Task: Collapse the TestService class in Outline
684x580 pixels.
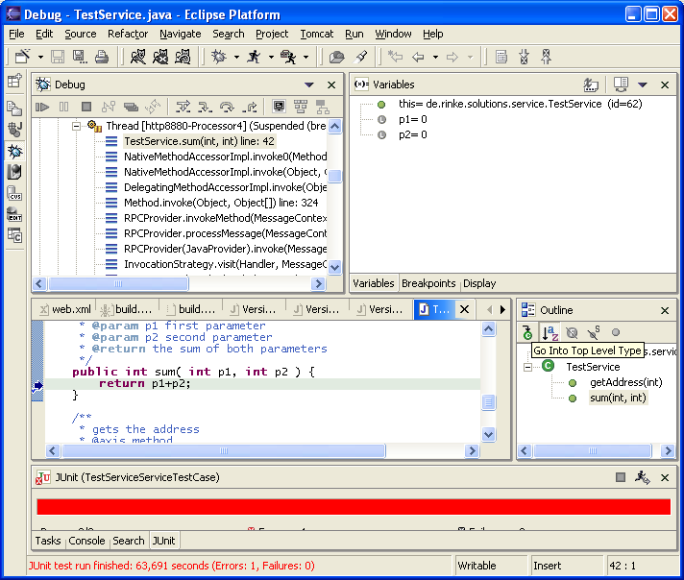Action: pos(528,367)
